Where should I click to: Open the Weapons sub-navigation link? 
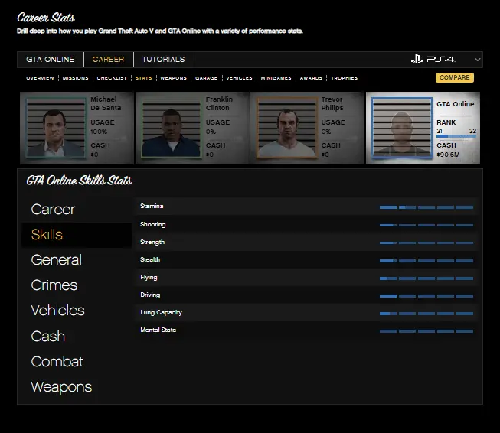coord(173,78)
